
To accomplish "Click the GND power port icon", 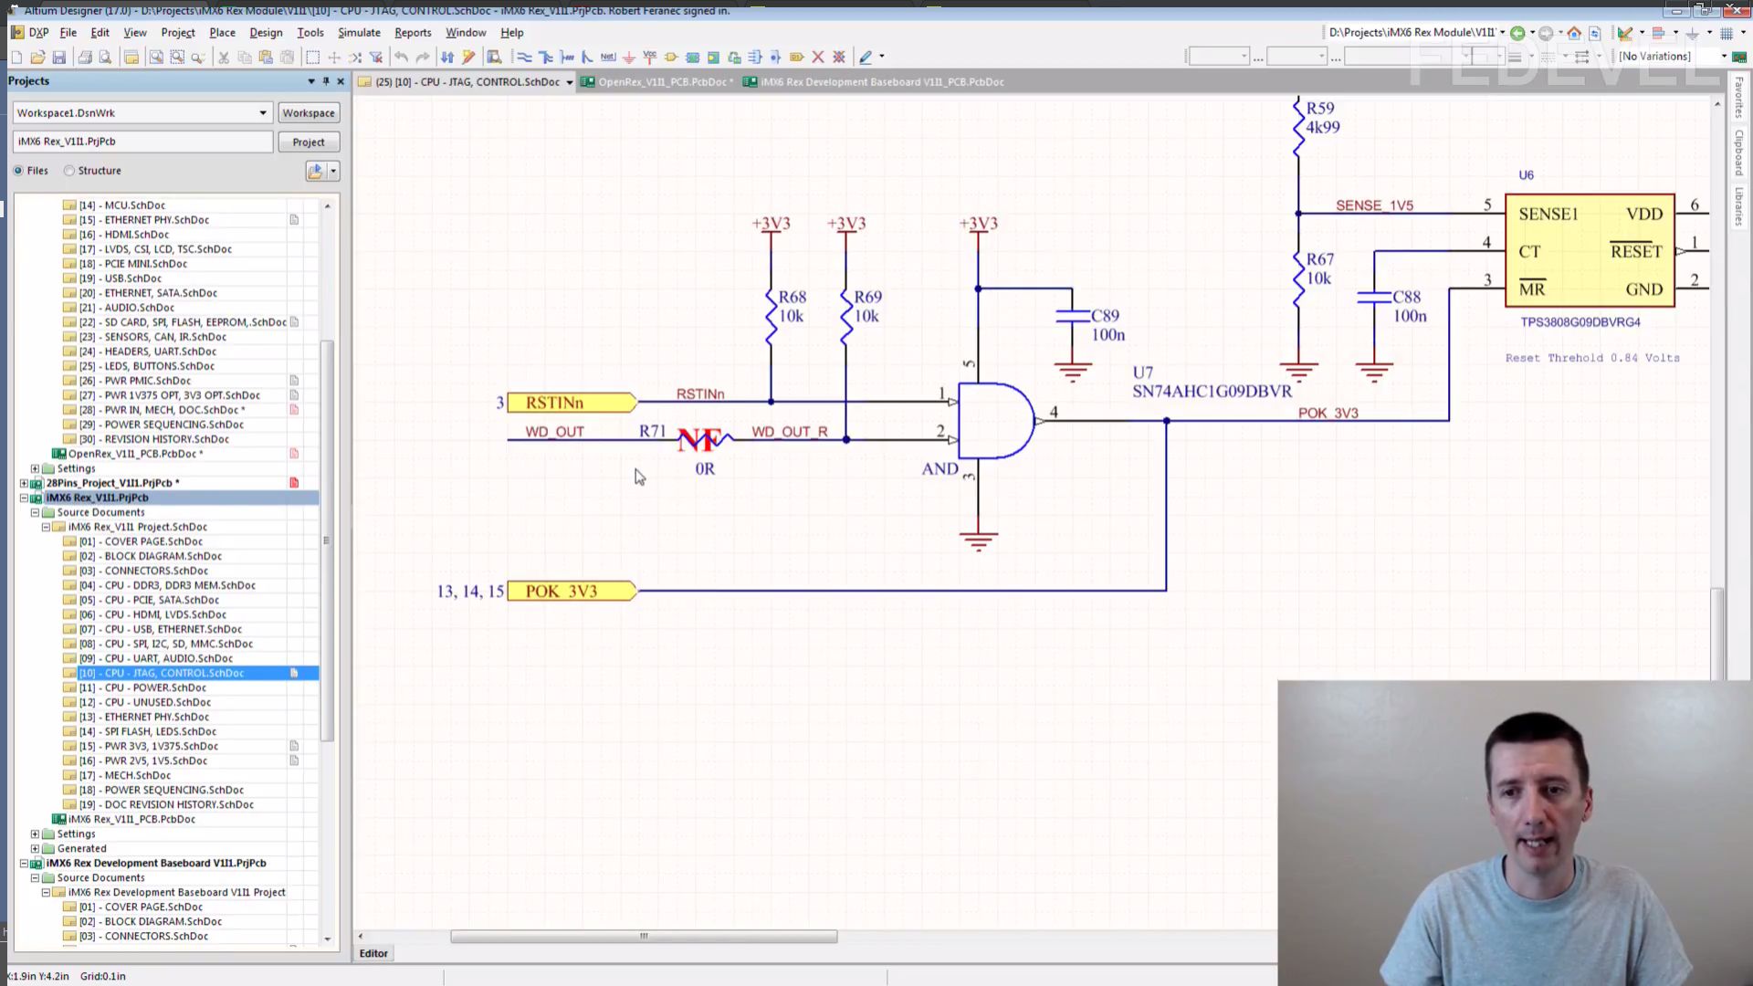I will click(x=628, y=57).
